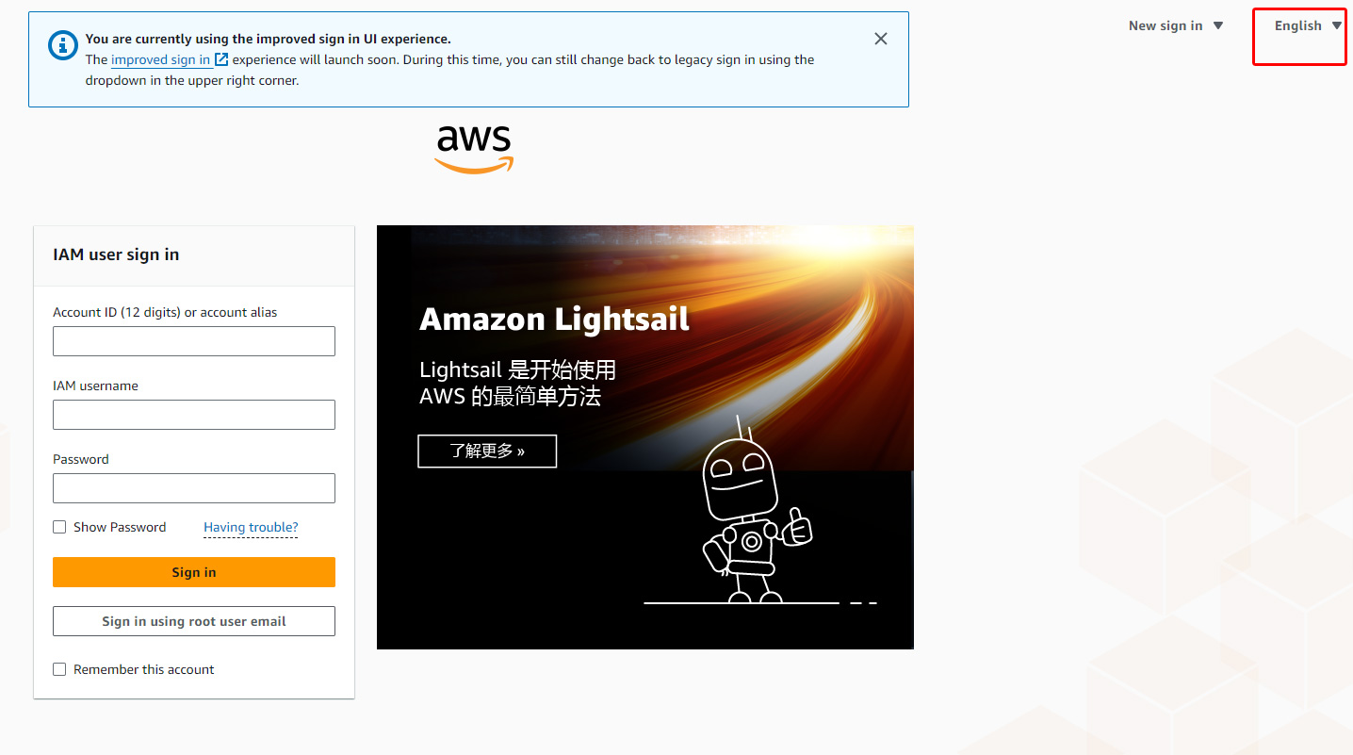1353x755 pixels.
Task: Follow the improved sign in link
Action: (160, 59)
